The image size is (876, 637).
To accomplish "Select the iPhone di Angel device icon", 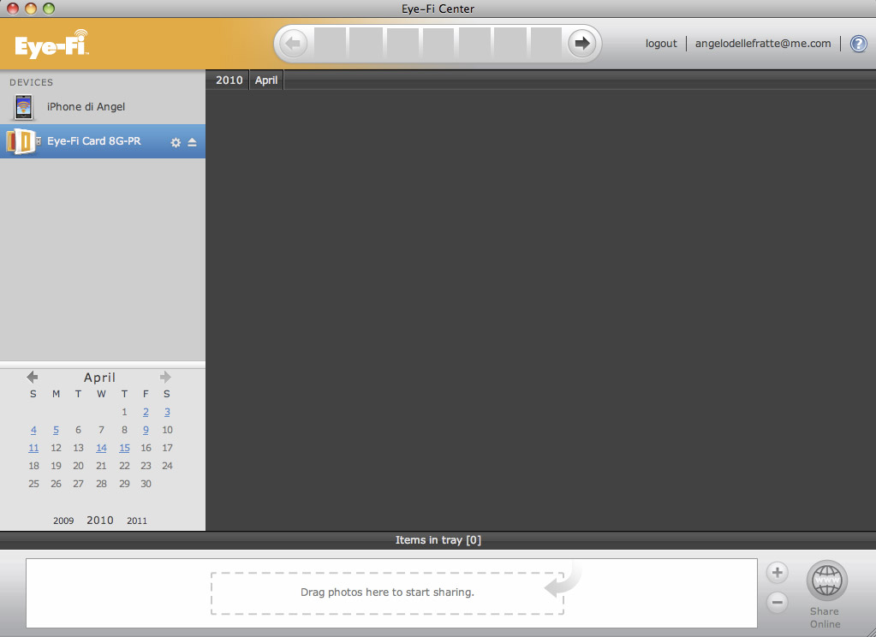I will (x=23, y=107).
